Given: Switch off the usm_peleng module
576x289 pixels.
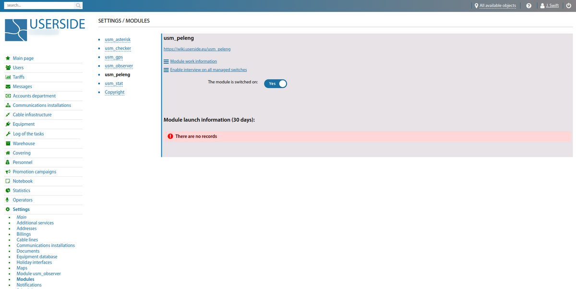Looking at the screenshot, I should coord(275,83).
